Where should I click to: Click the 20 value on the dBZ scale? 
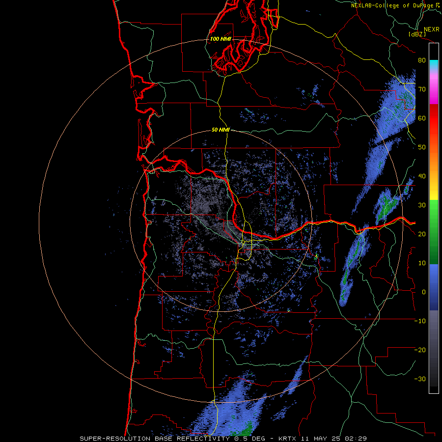coord(422,234)
